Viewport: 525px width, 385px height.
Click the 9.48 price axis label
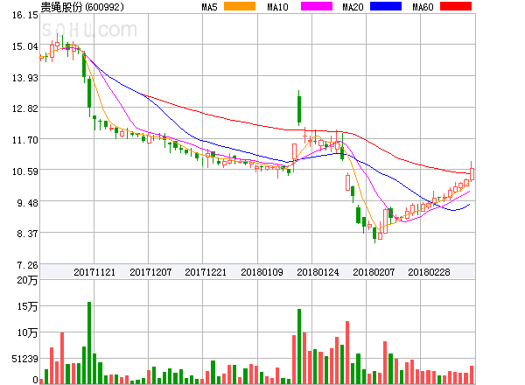click(27, 203)
